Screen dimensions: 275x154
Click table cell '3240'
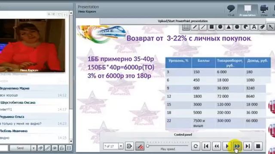(x=250, y=88)
